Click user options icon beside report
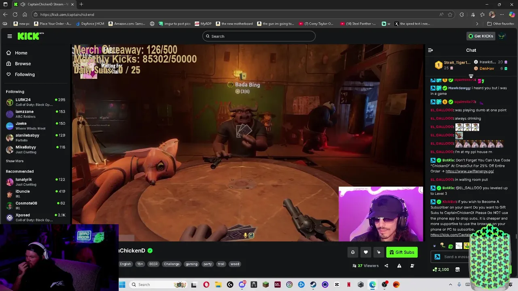The height and width of the screenshot is (291, 518). (x=412, y=266)
